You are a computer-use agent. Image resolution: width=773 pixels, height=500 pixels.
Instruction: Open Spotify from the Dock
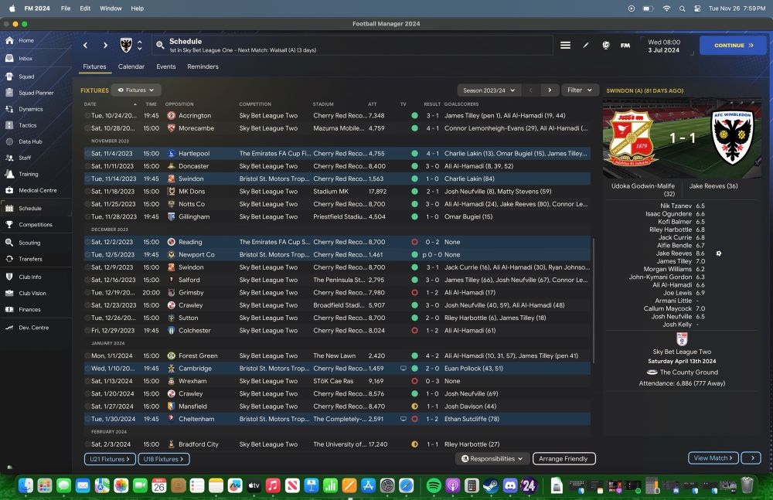tap(434, 485)
